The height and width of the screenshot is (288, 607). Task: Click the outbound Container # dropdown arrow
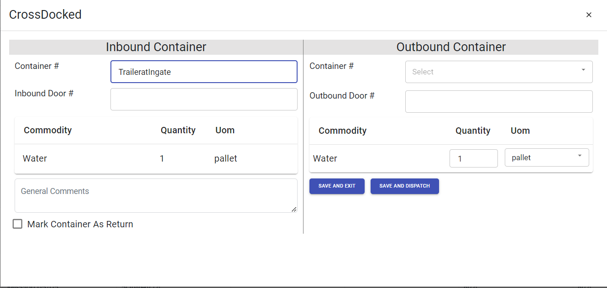tap(583, 70)
